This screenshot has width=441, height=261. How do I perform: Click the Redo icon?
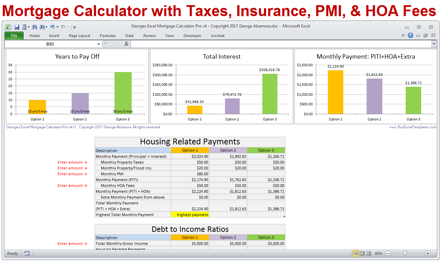pos(63,27)
